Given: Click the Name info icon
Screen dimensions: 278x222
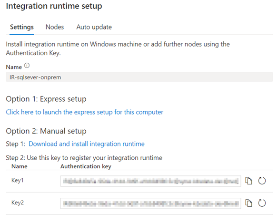Looking at the screenshot, I should [27, 66].
